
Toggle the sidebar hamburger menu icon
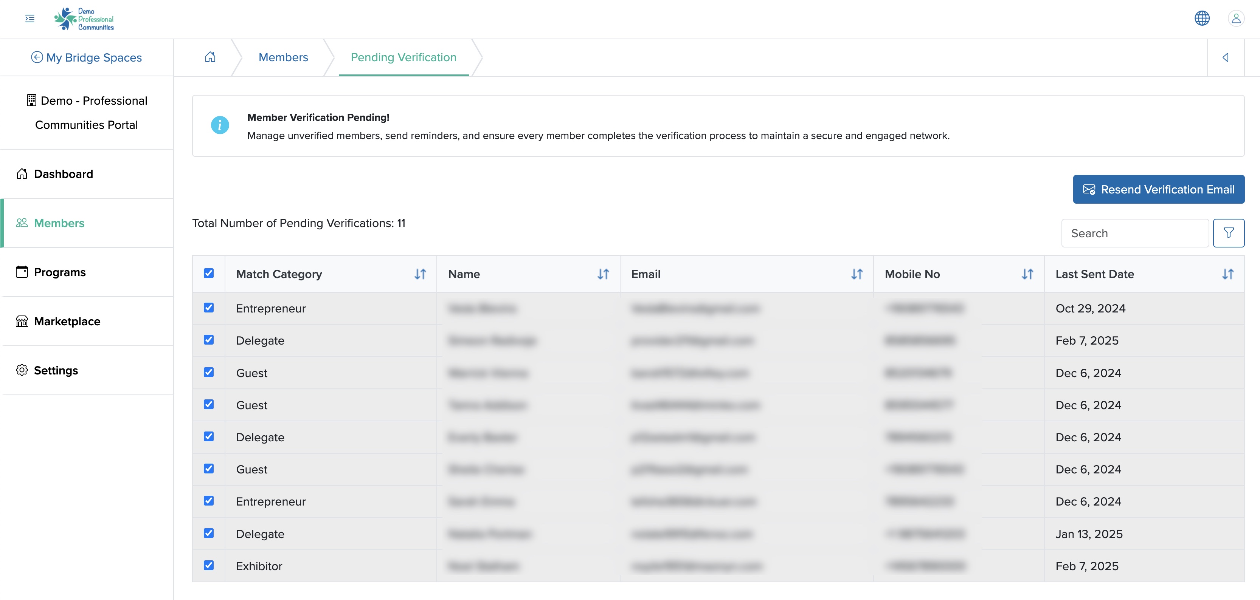(x=30, y=19)
